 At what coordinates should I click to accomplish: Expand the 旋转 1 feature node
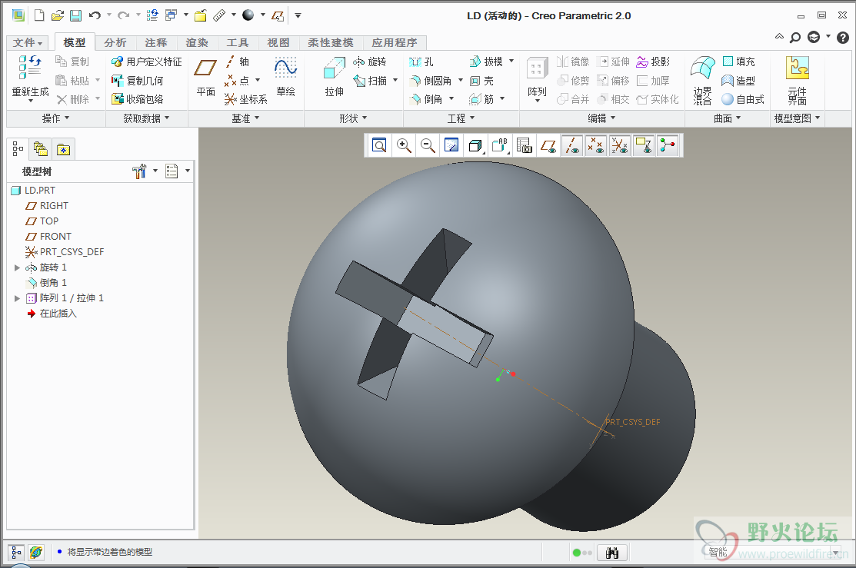click(17, 267)
